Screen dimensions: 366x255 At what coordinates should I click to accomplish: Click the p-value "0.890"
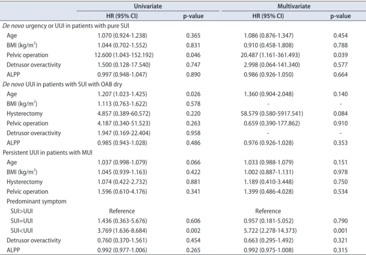(193, 75)
